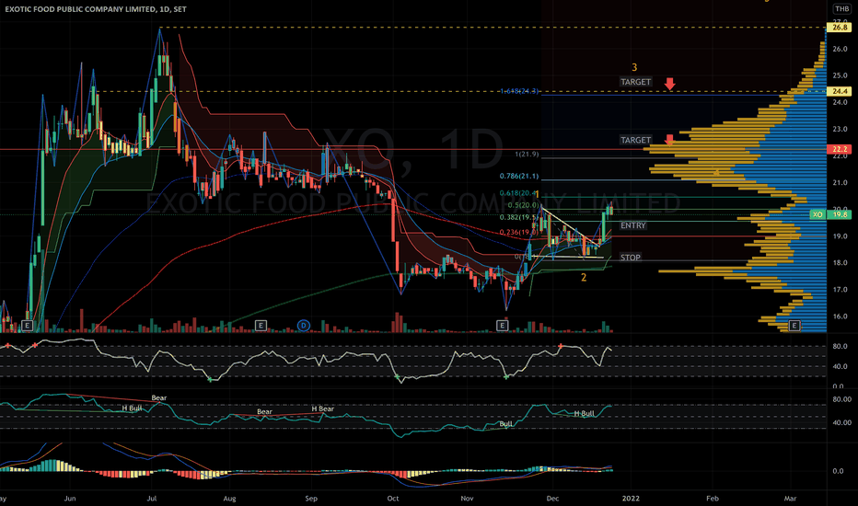Click the Bear divergence label near August
Screen dimensions: 858x506
tap(264, 411)
